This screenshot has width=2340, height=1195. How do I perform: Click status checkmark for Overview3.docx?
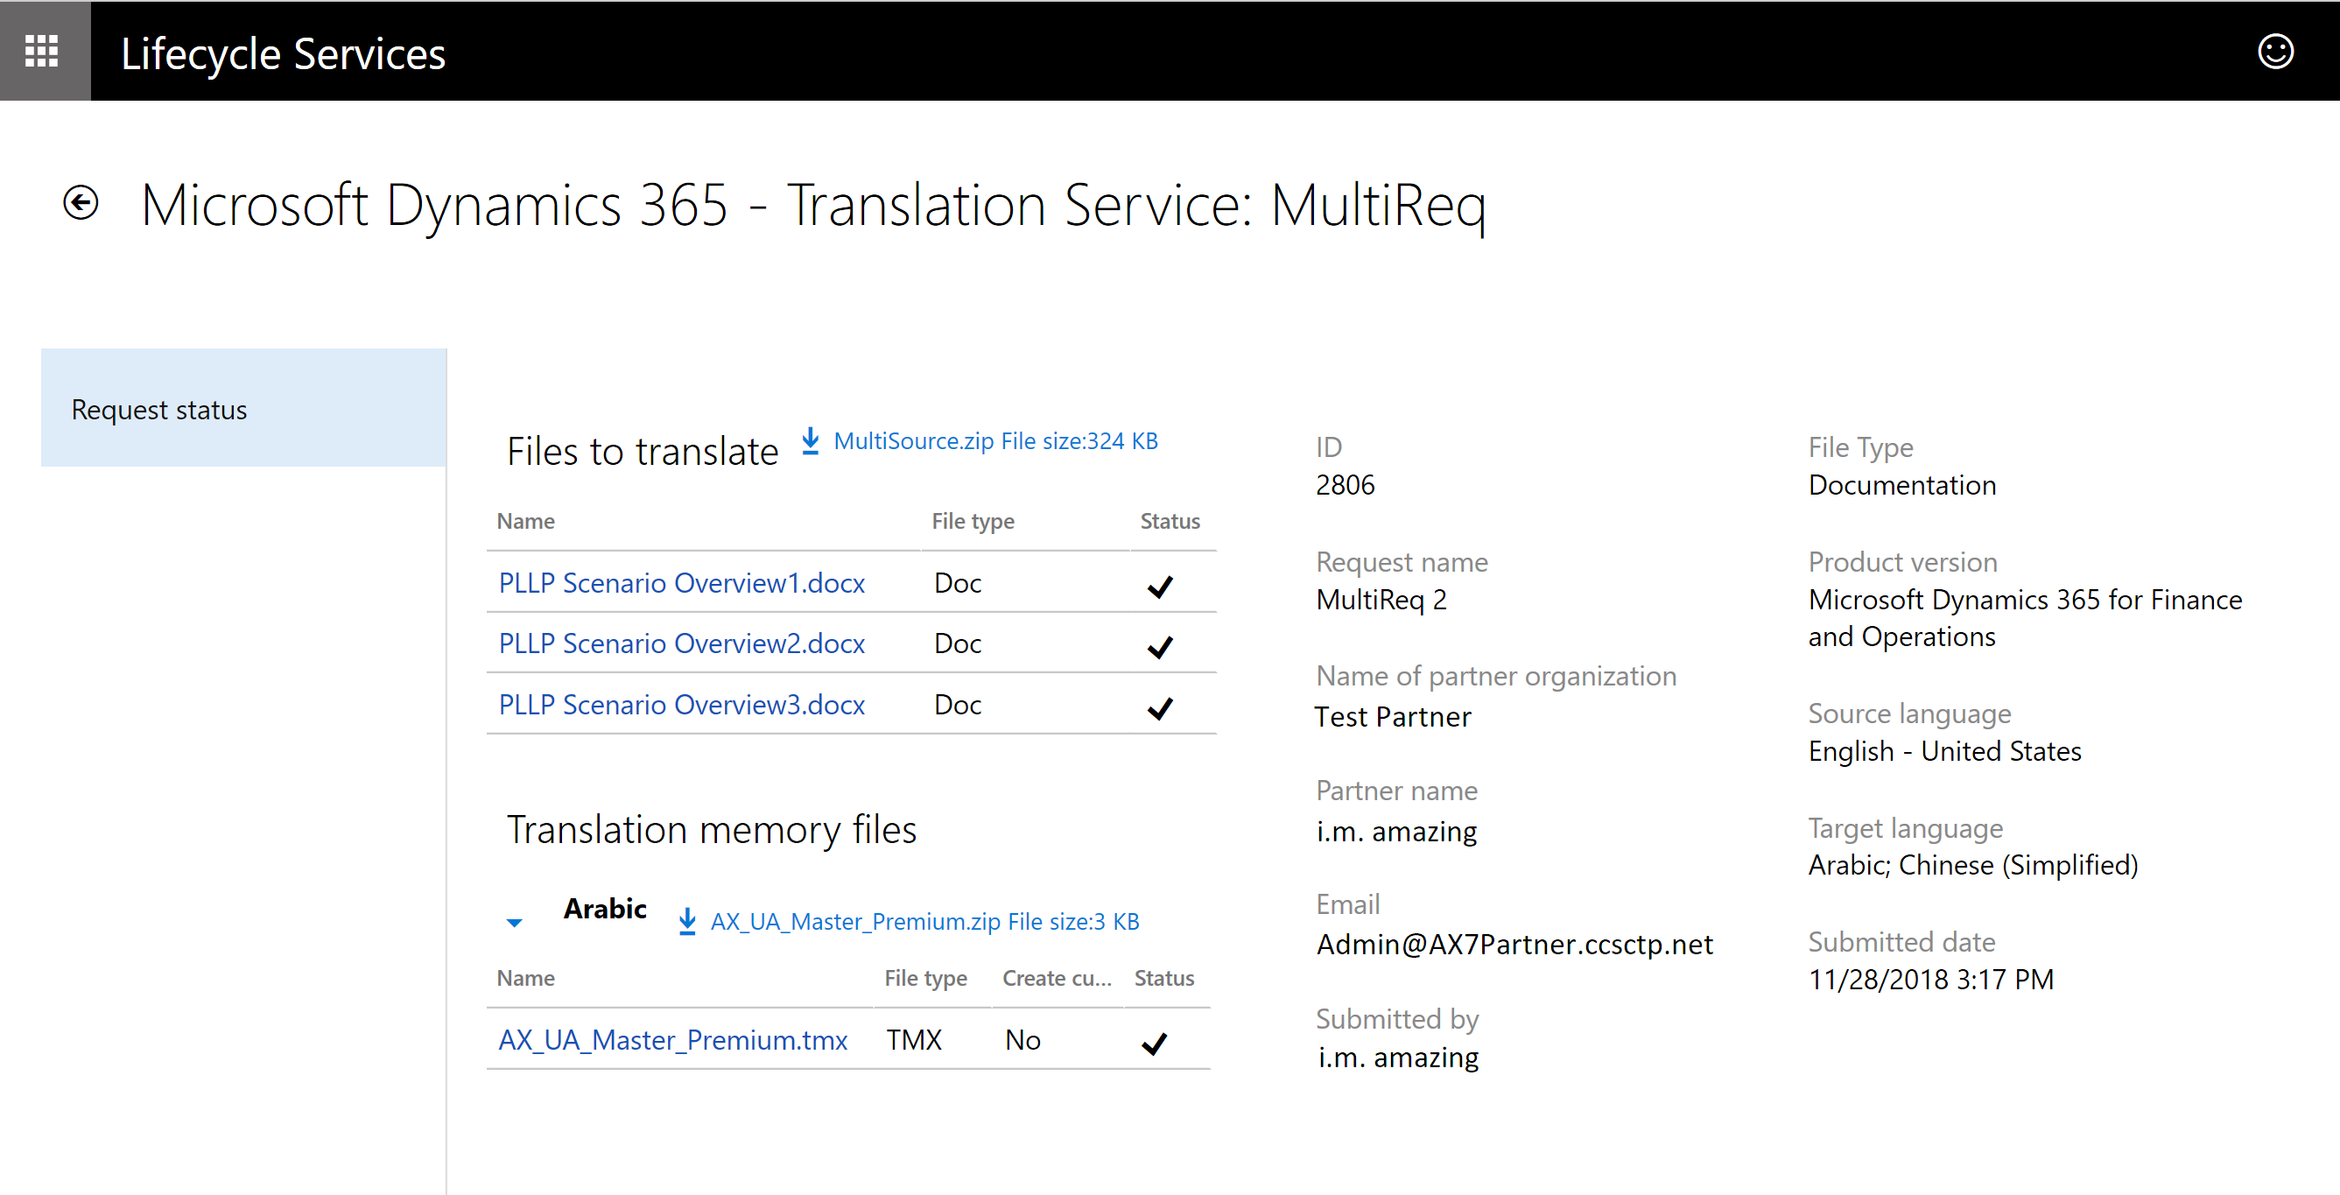(1160, 707)
